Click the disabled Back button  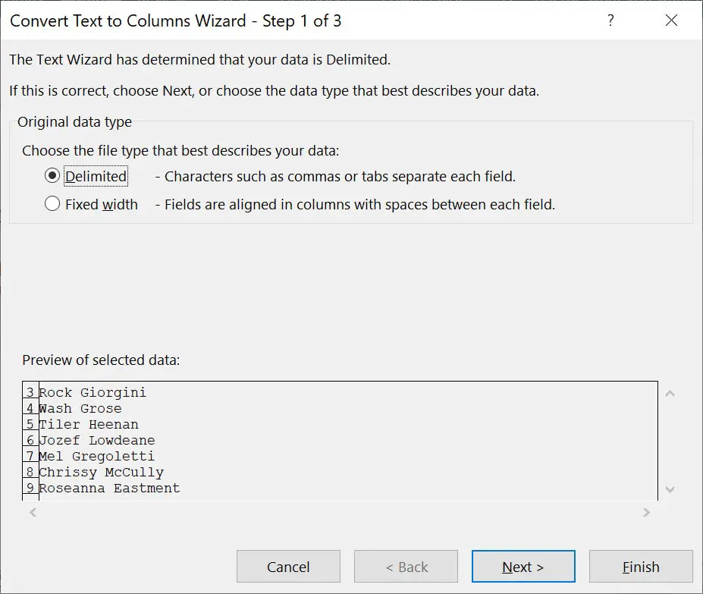tap(405, 566)
